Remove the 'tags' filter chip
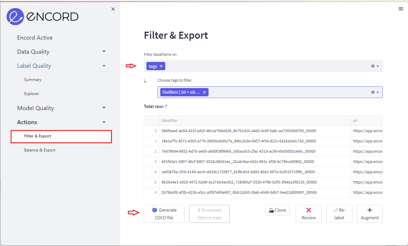Screen dimensions: 408x246 [x=161, y=66]
